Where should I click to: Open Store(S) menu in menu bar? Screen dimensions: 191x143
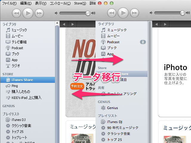(80, 3)
